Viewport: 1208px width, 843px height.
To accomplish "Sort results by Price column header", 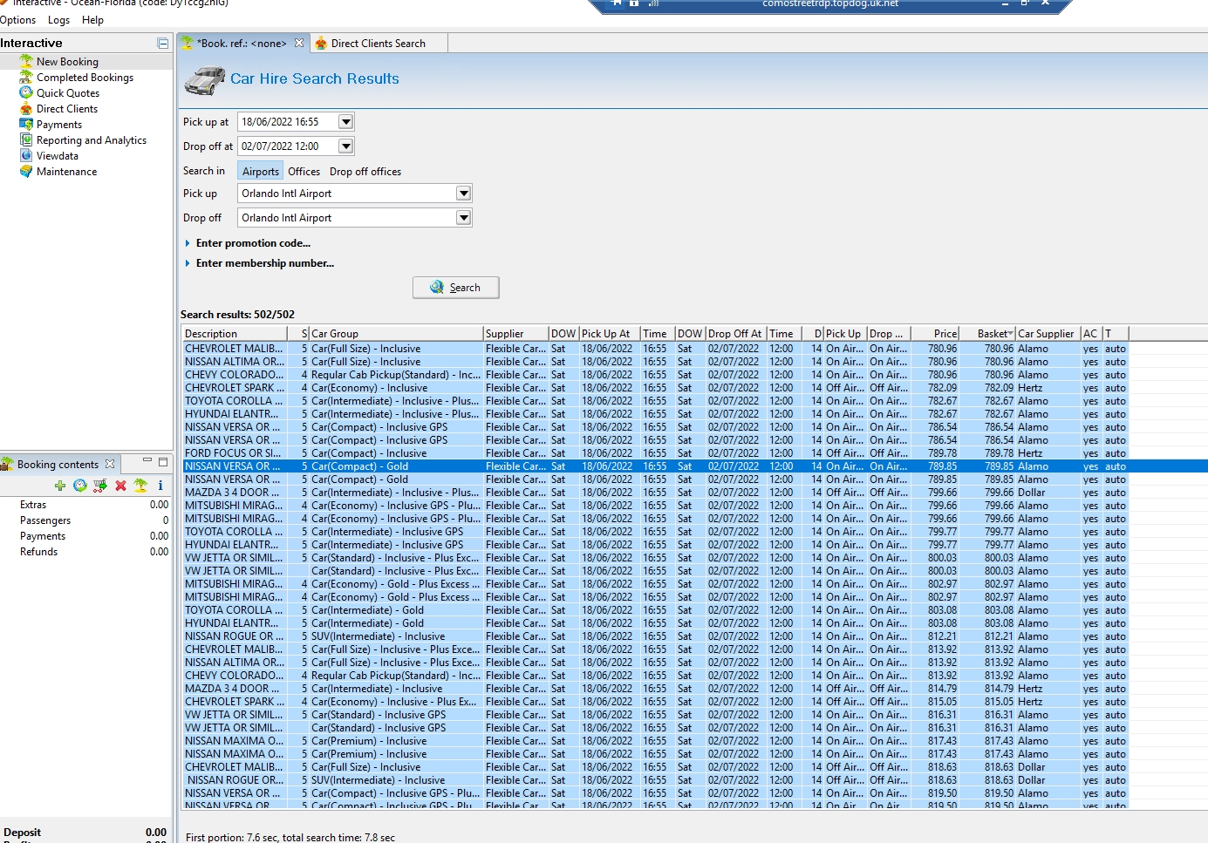I will pos(935,334).
